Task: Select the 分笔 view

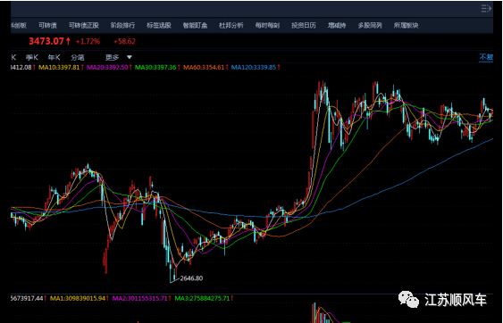Action: 78,57
